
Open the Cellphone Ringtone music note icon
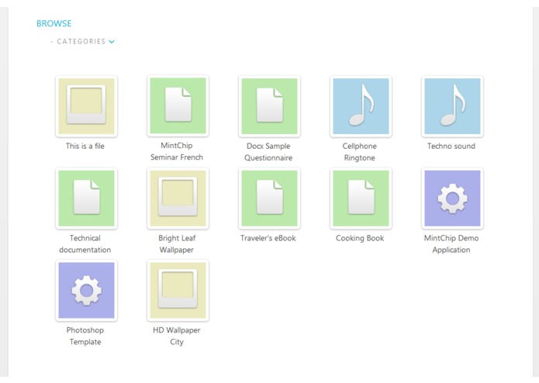click(x=361, y=106)
